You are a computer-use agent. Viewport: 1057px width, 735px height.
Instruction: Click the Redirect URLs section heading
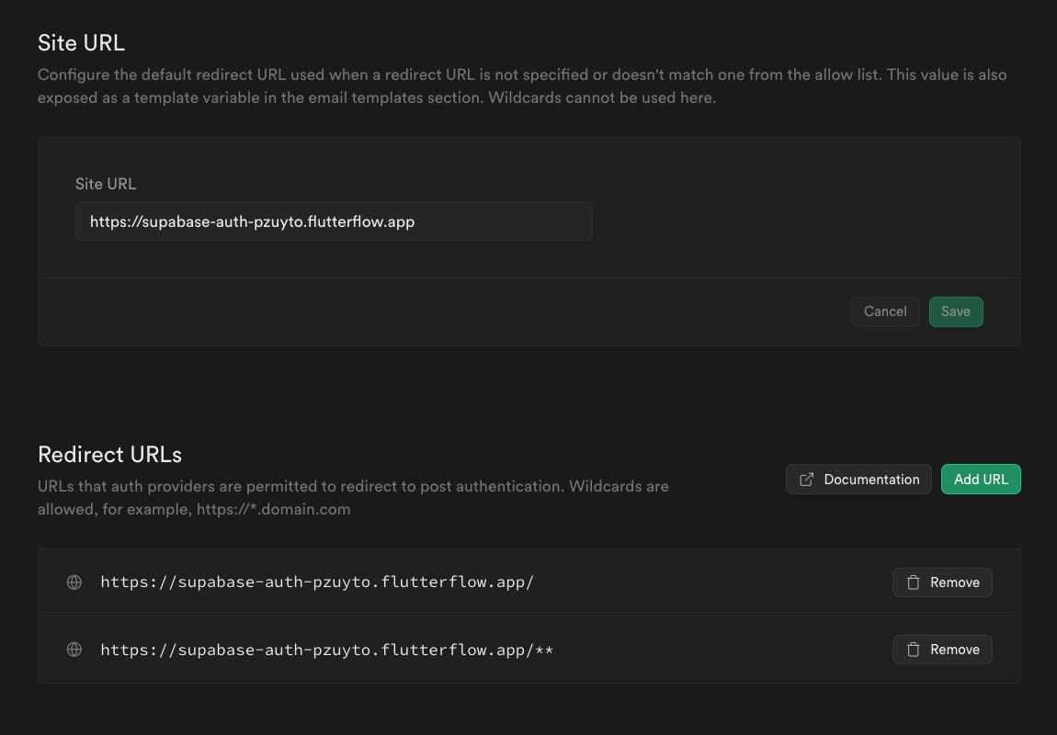pos(109,454)
